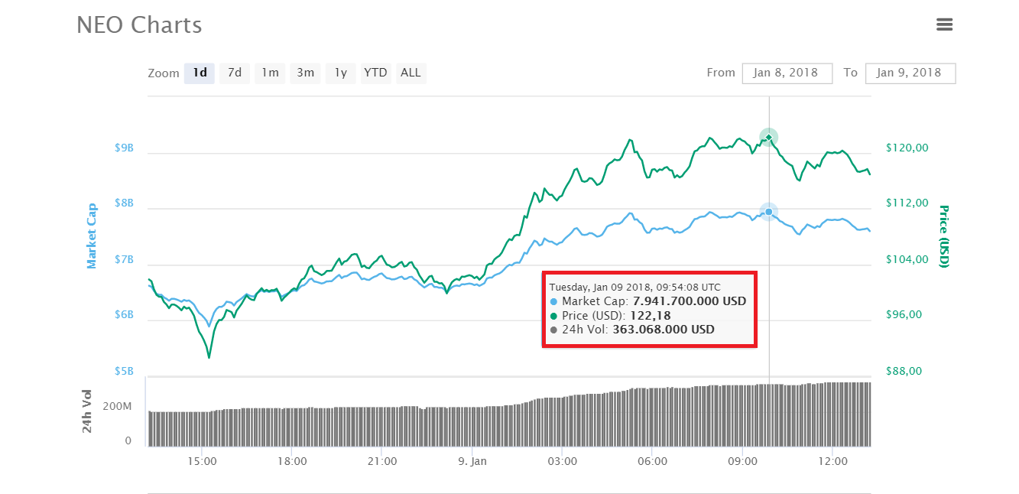Image resolution: width=1019 pixels, height=494 pixels.
Task: Switch zoom to 7d
Action: [x=235, y=73]
